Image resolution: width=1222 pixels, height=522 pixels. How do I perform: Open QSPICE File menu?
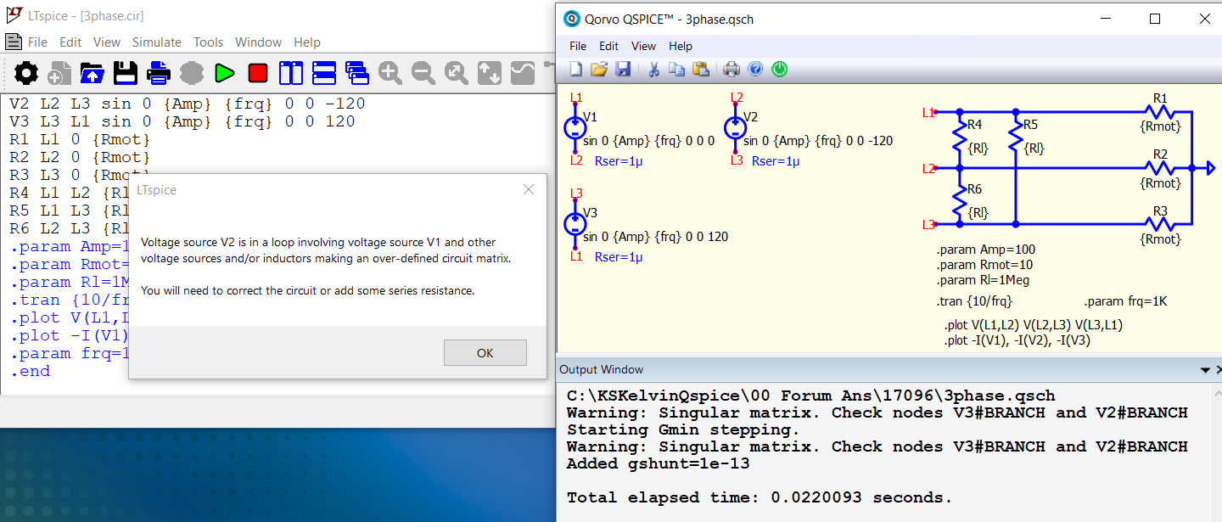point(578,46)
